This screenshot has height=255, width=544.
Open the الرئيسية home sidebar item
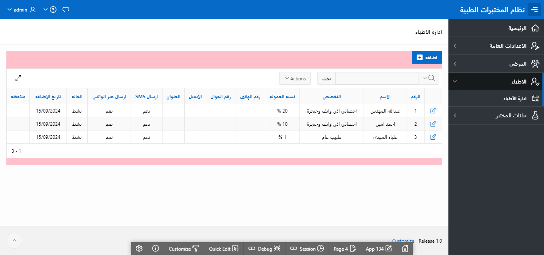point(496,28)
